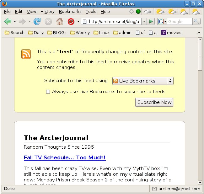Open the aj bookmark
This screenshot has width=204, height=194.
point(153,32)
